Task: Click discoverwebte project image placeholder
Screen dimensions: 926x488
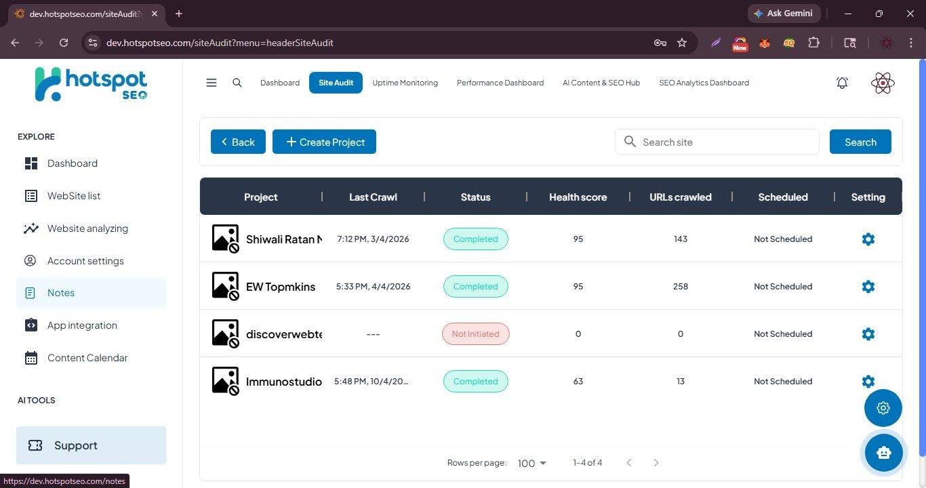Action: [226, 333]
